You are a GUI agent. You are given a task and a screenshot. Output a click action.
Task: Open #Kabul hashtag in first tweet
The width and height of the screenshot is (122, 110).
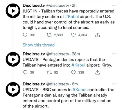tap(72, 16)
